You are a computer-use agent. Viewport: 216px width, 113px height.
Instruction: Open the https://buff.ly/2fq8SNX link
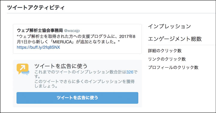coord(38,47)
